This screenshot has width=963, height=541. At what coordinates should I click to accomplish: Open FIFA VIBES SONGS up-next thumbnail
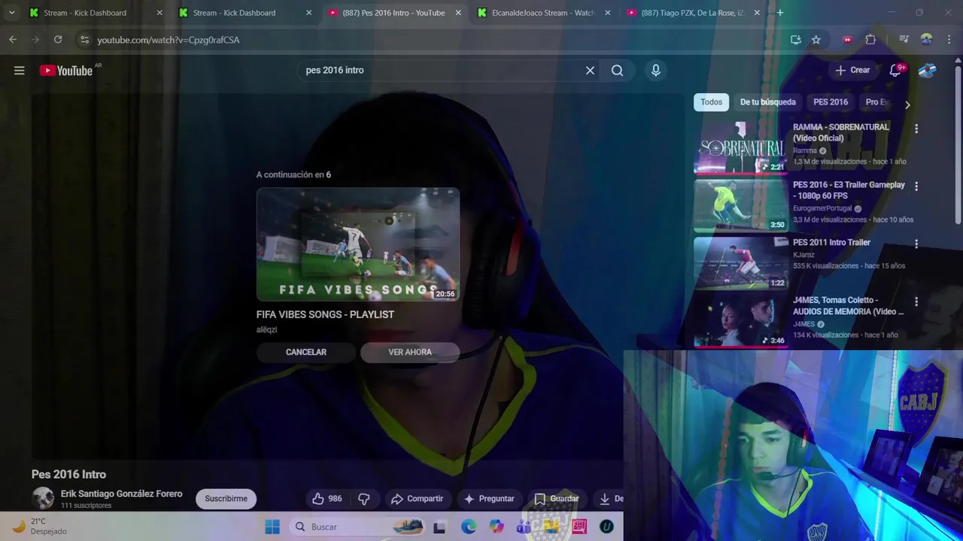pos(358,244)
